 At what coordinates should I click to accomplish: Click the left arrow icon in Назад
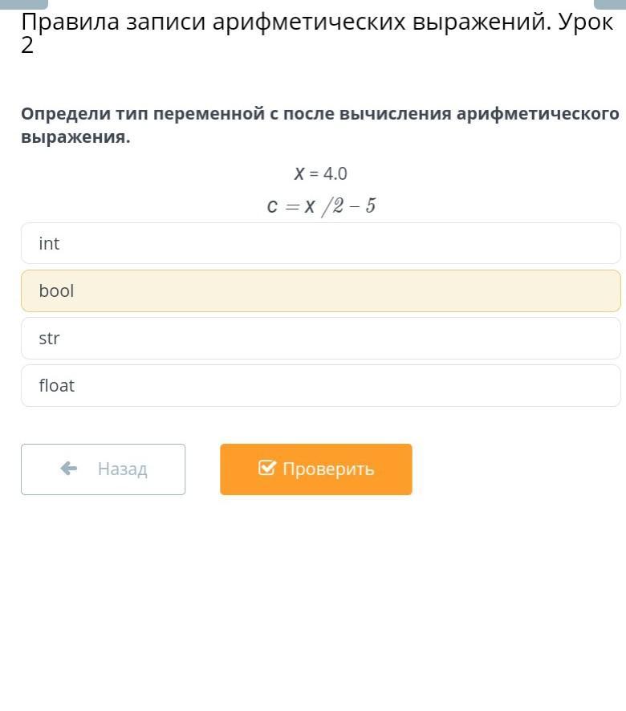[x=69, y=469]
